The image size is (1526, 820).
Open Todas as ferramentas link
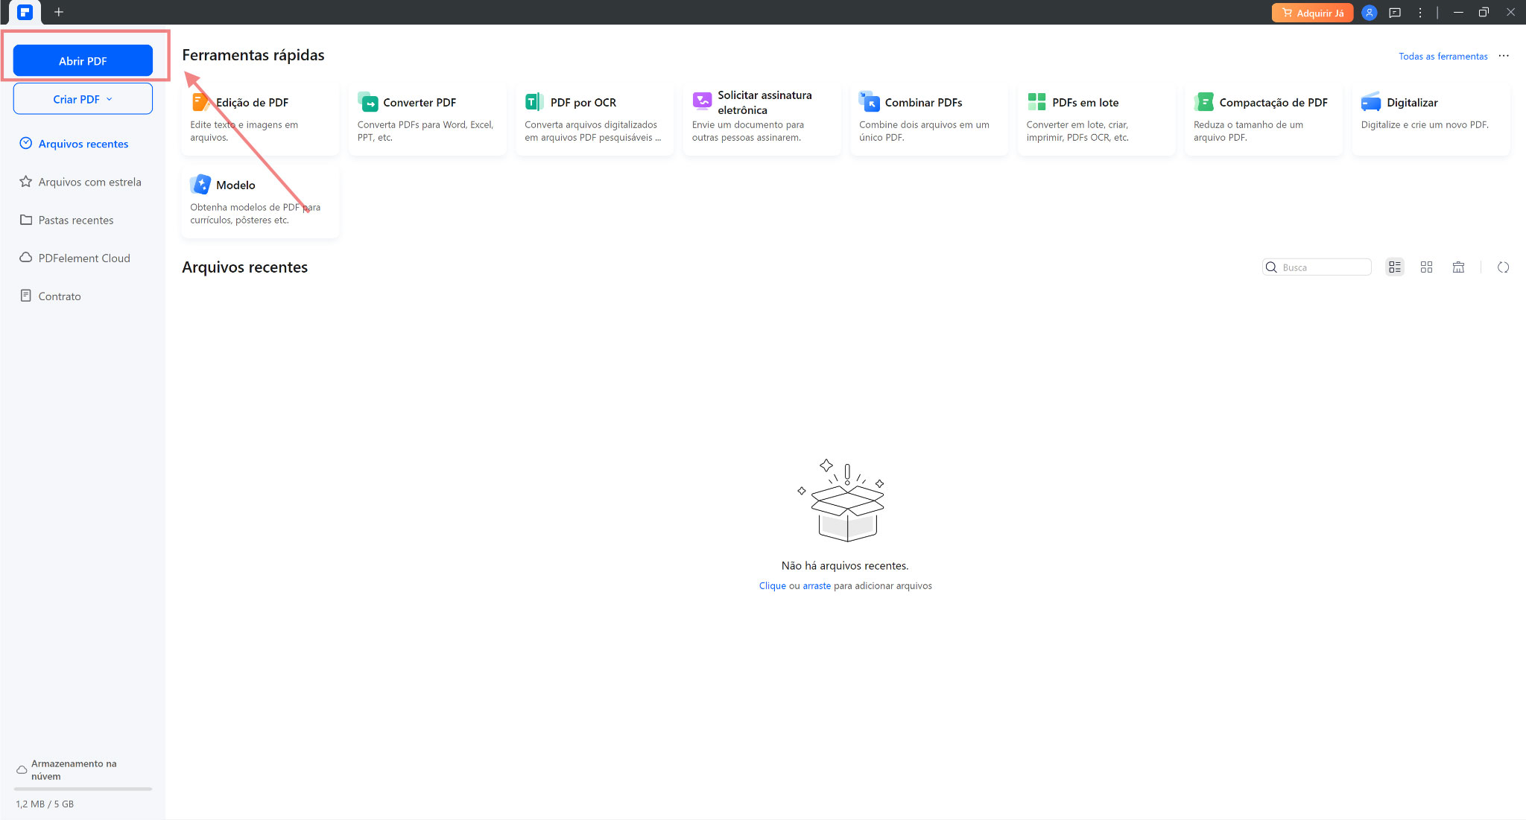click(x=1443, y=56)
